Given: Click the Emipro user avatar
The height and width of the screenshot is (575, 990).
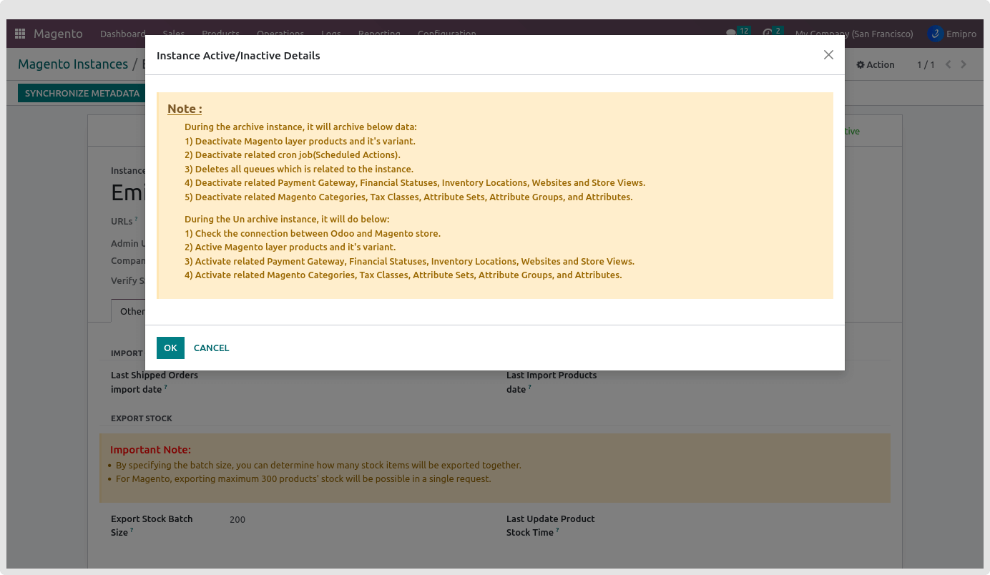Looking at the screenshot, I should coord(935,34).
